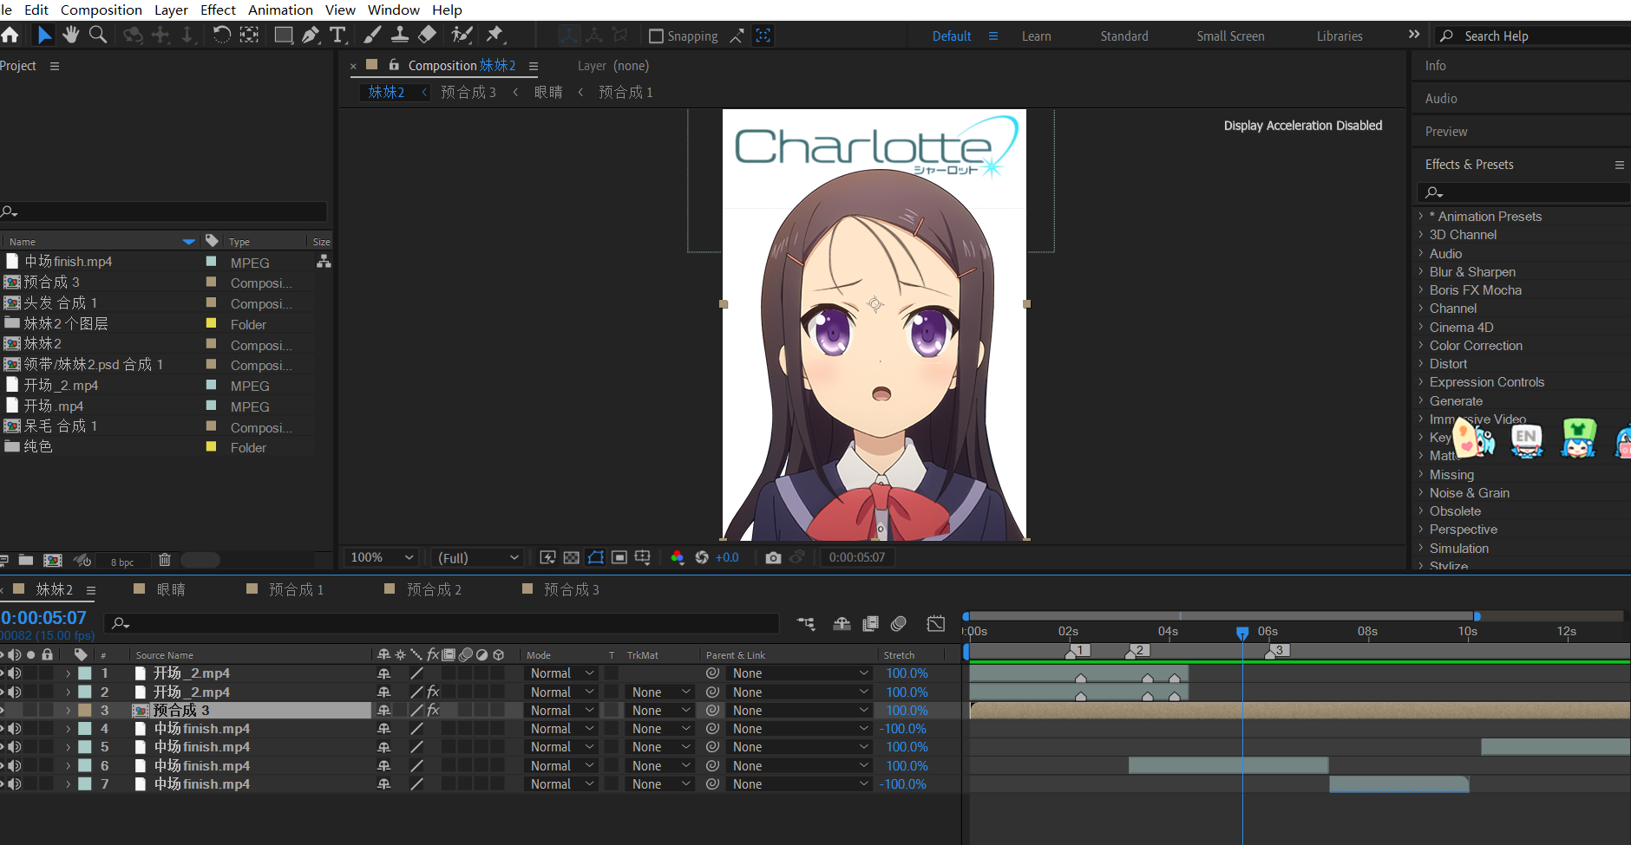
Task: Select the Horizontal Type tool
Action: (x=338, y=35)
